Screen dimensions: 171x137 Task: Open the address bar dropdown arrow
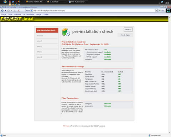click(x=156, y=11)
